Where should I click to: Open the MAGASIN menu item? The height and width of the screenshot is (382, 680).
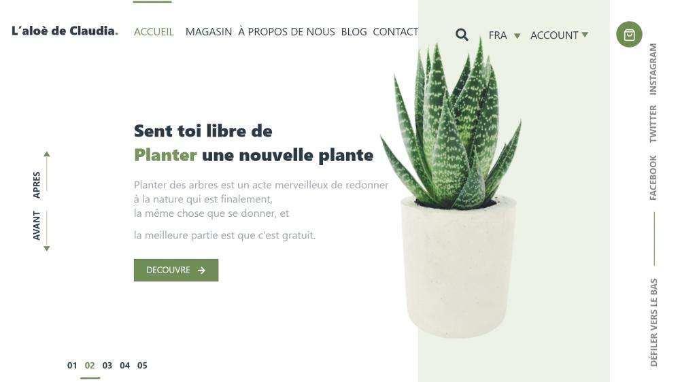[x=209, y=32]
